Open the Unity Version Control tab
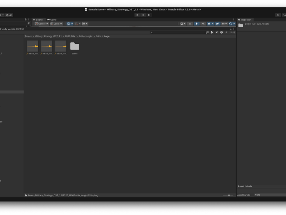 click(12, 29)
